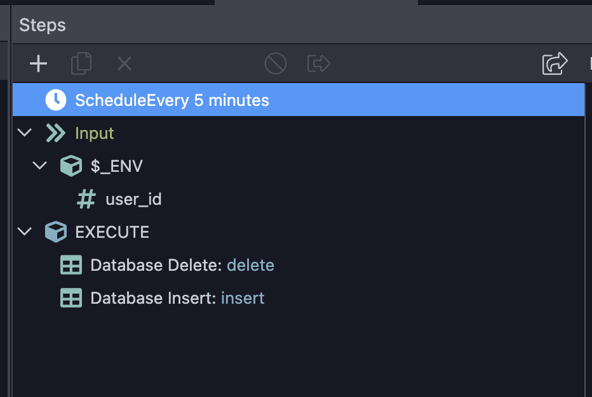The width and height of the screenshot is (592, 397).
Task: Click the disable step circle-slash icon
Action: (x=276, y=63)
